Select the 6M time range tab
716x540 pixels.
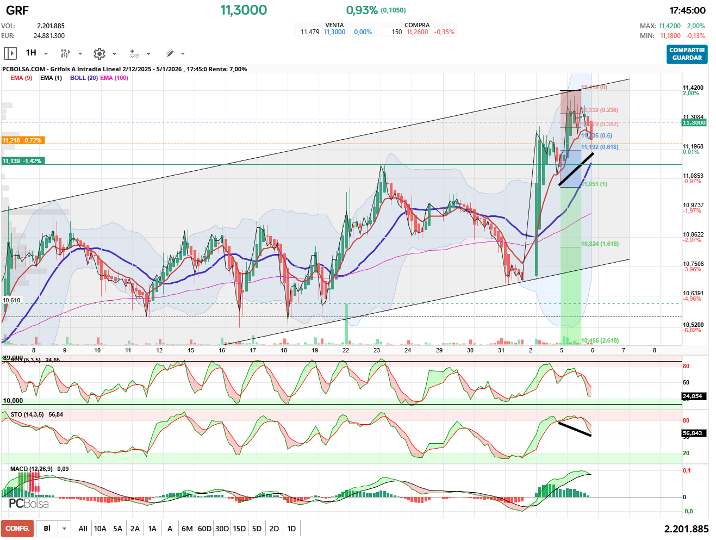tap(187, 529)
